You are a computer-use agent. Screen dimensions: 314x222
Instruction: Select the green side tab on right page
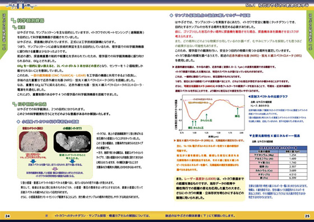click(310, 35)
